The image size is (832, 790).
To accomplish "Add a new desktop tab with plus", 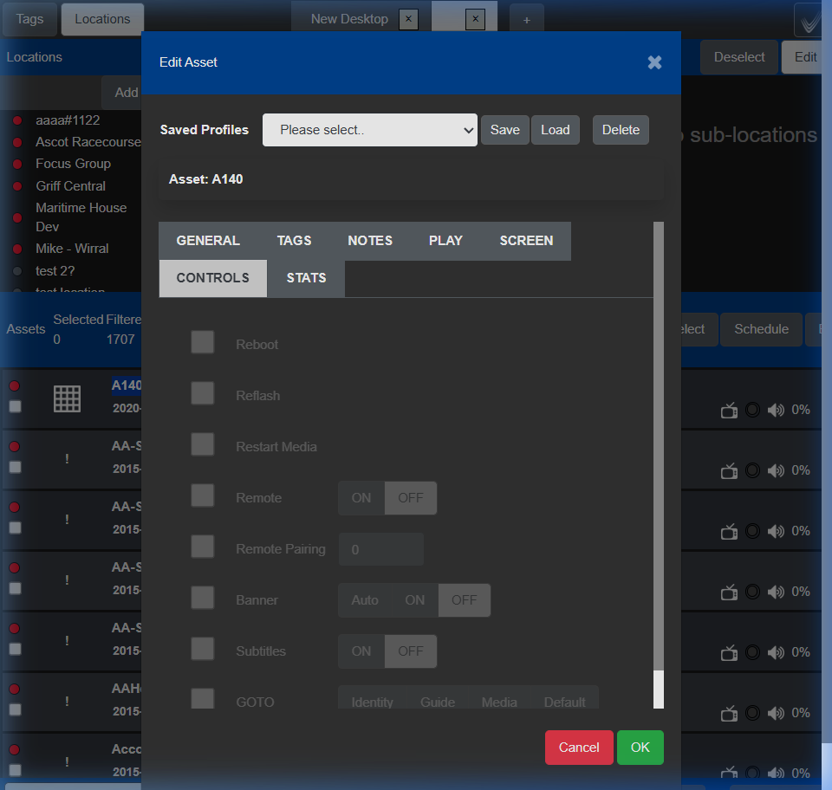I will pos(526,20).
